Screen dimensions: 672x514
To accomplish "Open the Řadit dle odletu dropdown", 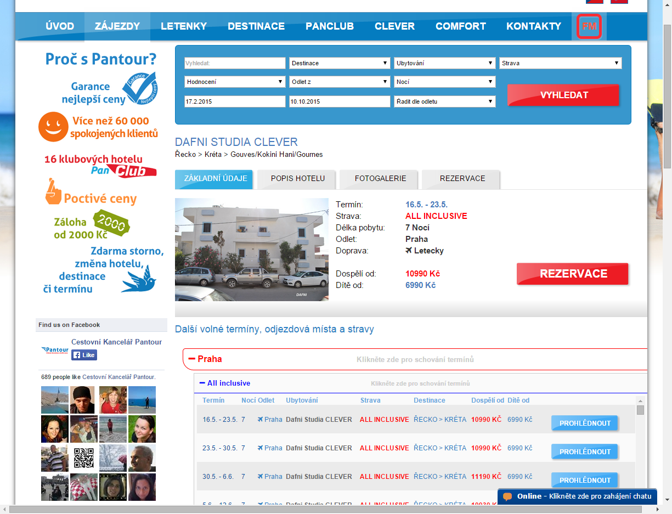I will (444, 101).
